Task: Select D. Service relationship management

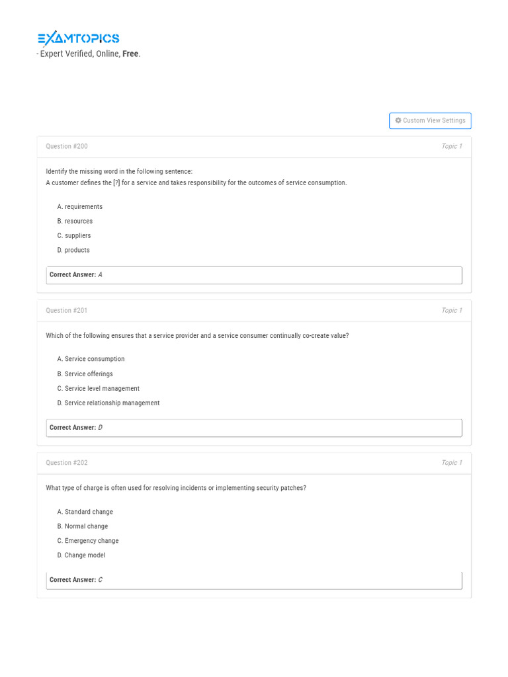Action: (x=108, y=403)
